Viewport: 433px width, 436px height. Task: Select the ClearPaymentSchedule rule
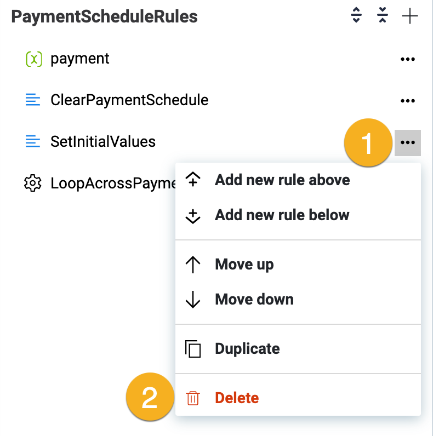point(129,100)
